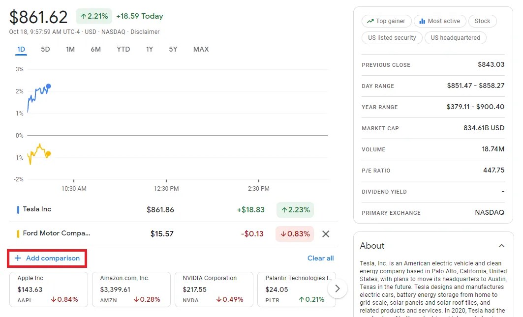The height and width of the screenshot is (317, 523).
Task: Click the green up arrow next to 2.21%
Action: click(83, 16)
